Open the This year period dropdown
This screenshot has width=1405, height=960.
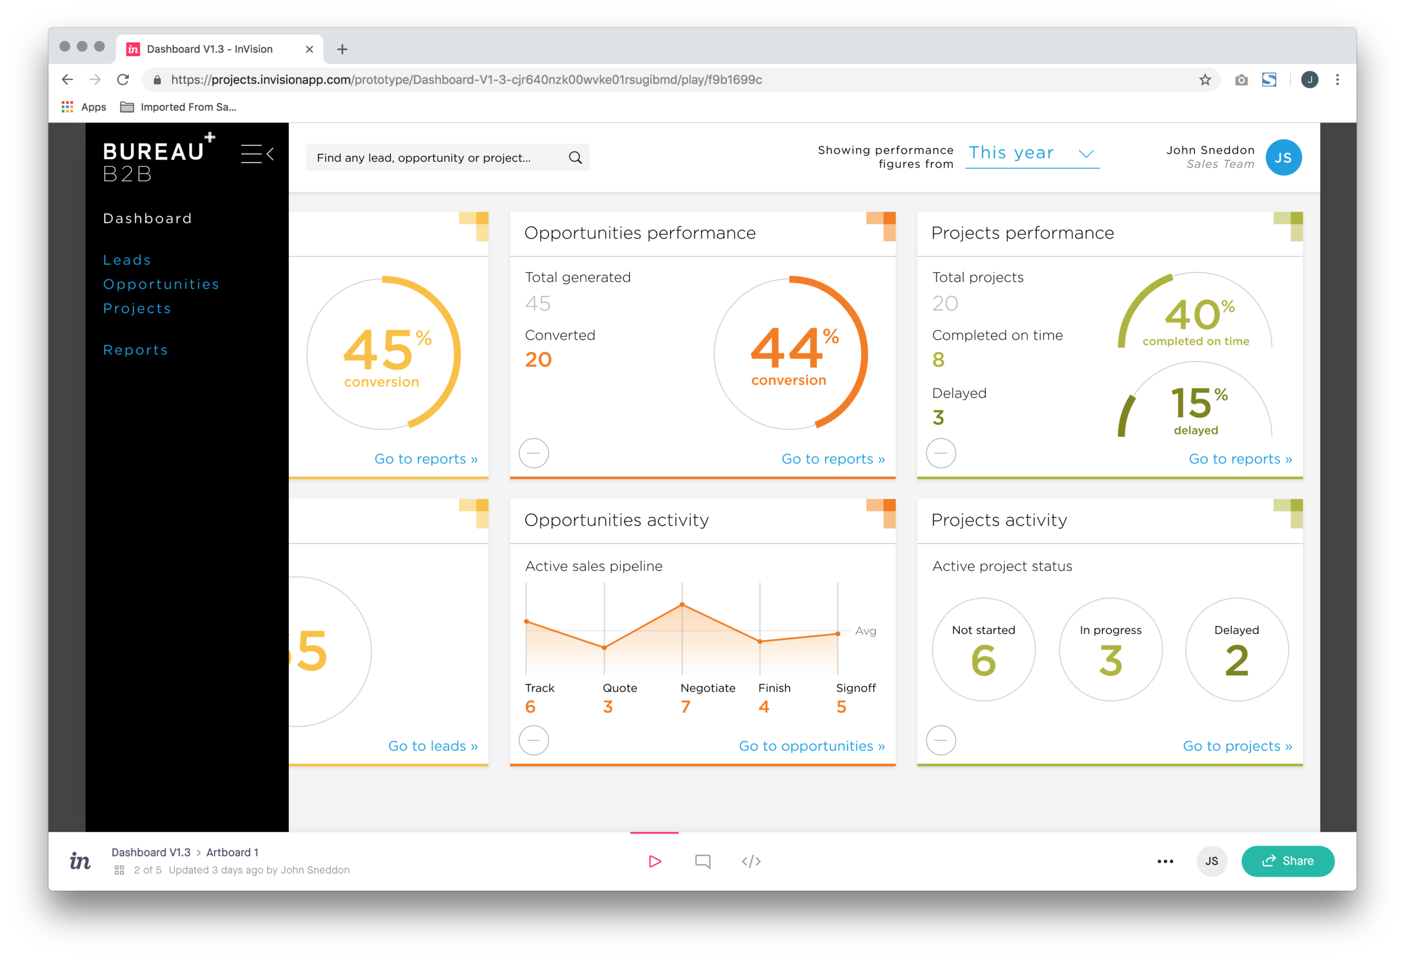click(x=1032, y=153)
